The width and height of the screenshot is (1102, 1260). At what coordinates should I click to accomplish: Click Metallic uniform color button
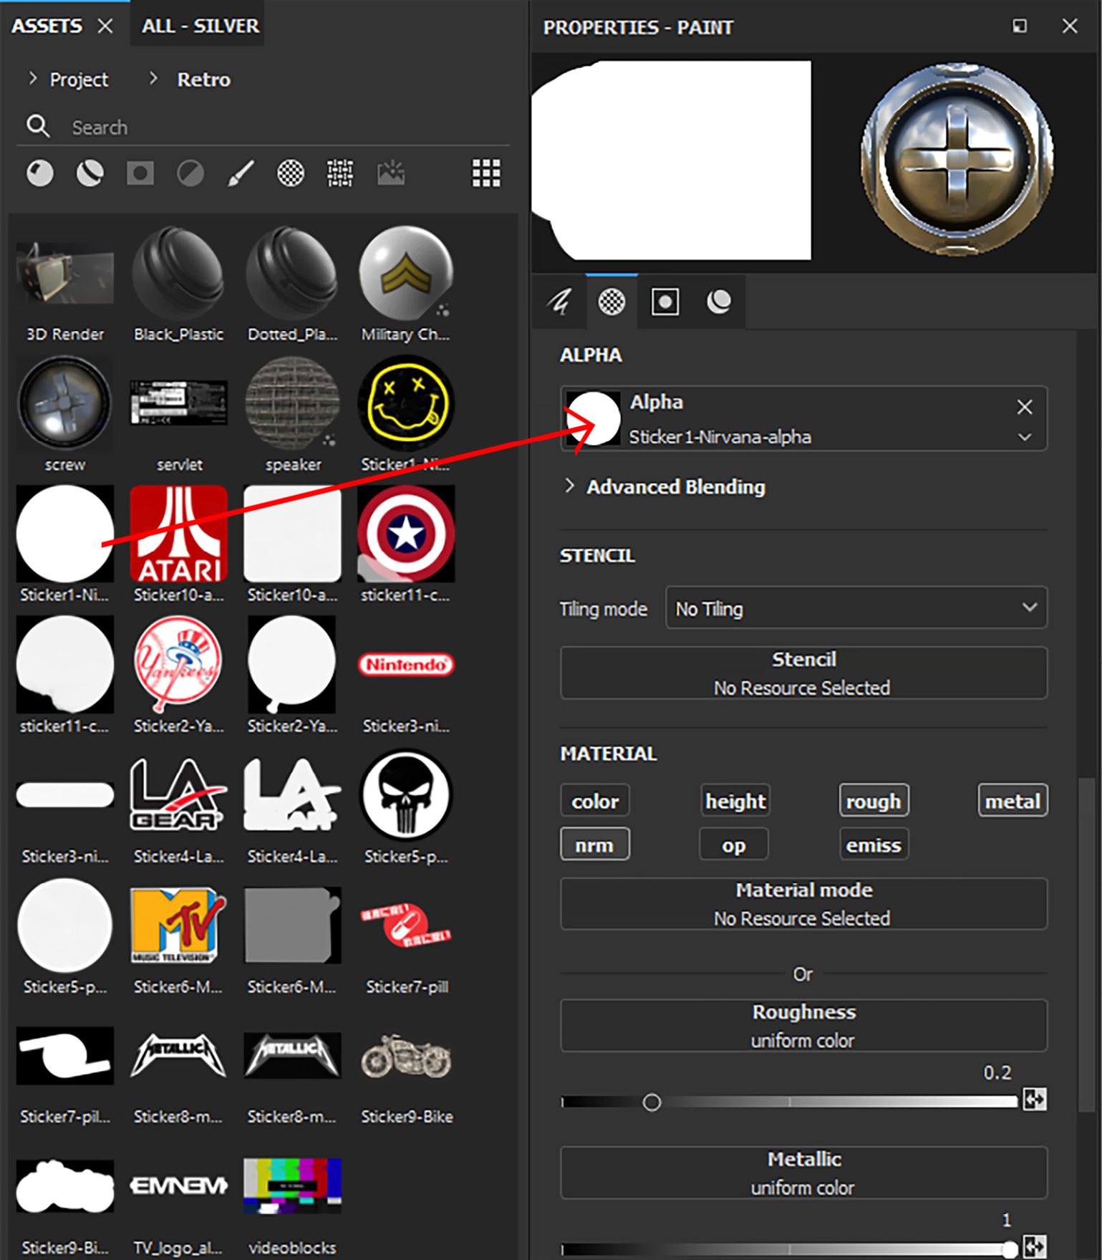pos(804,1173)
